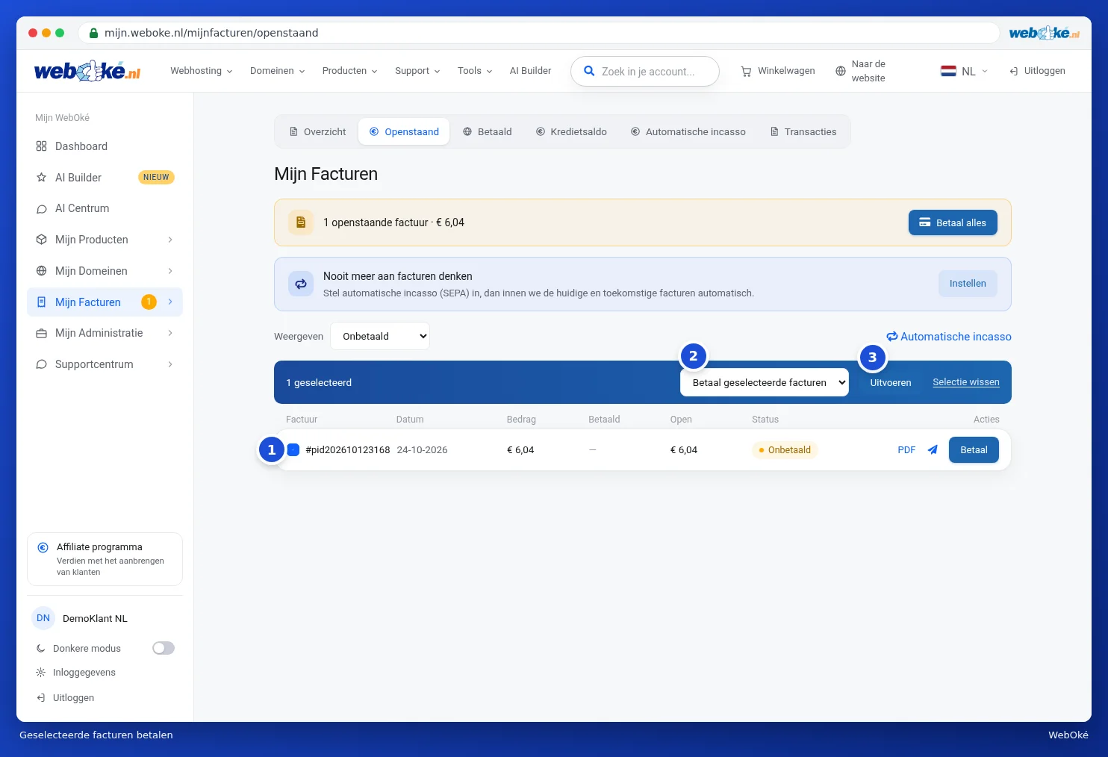The image size is (1108, 757).
Task: Switch to the Betaald tab
Action: point(488,131)
